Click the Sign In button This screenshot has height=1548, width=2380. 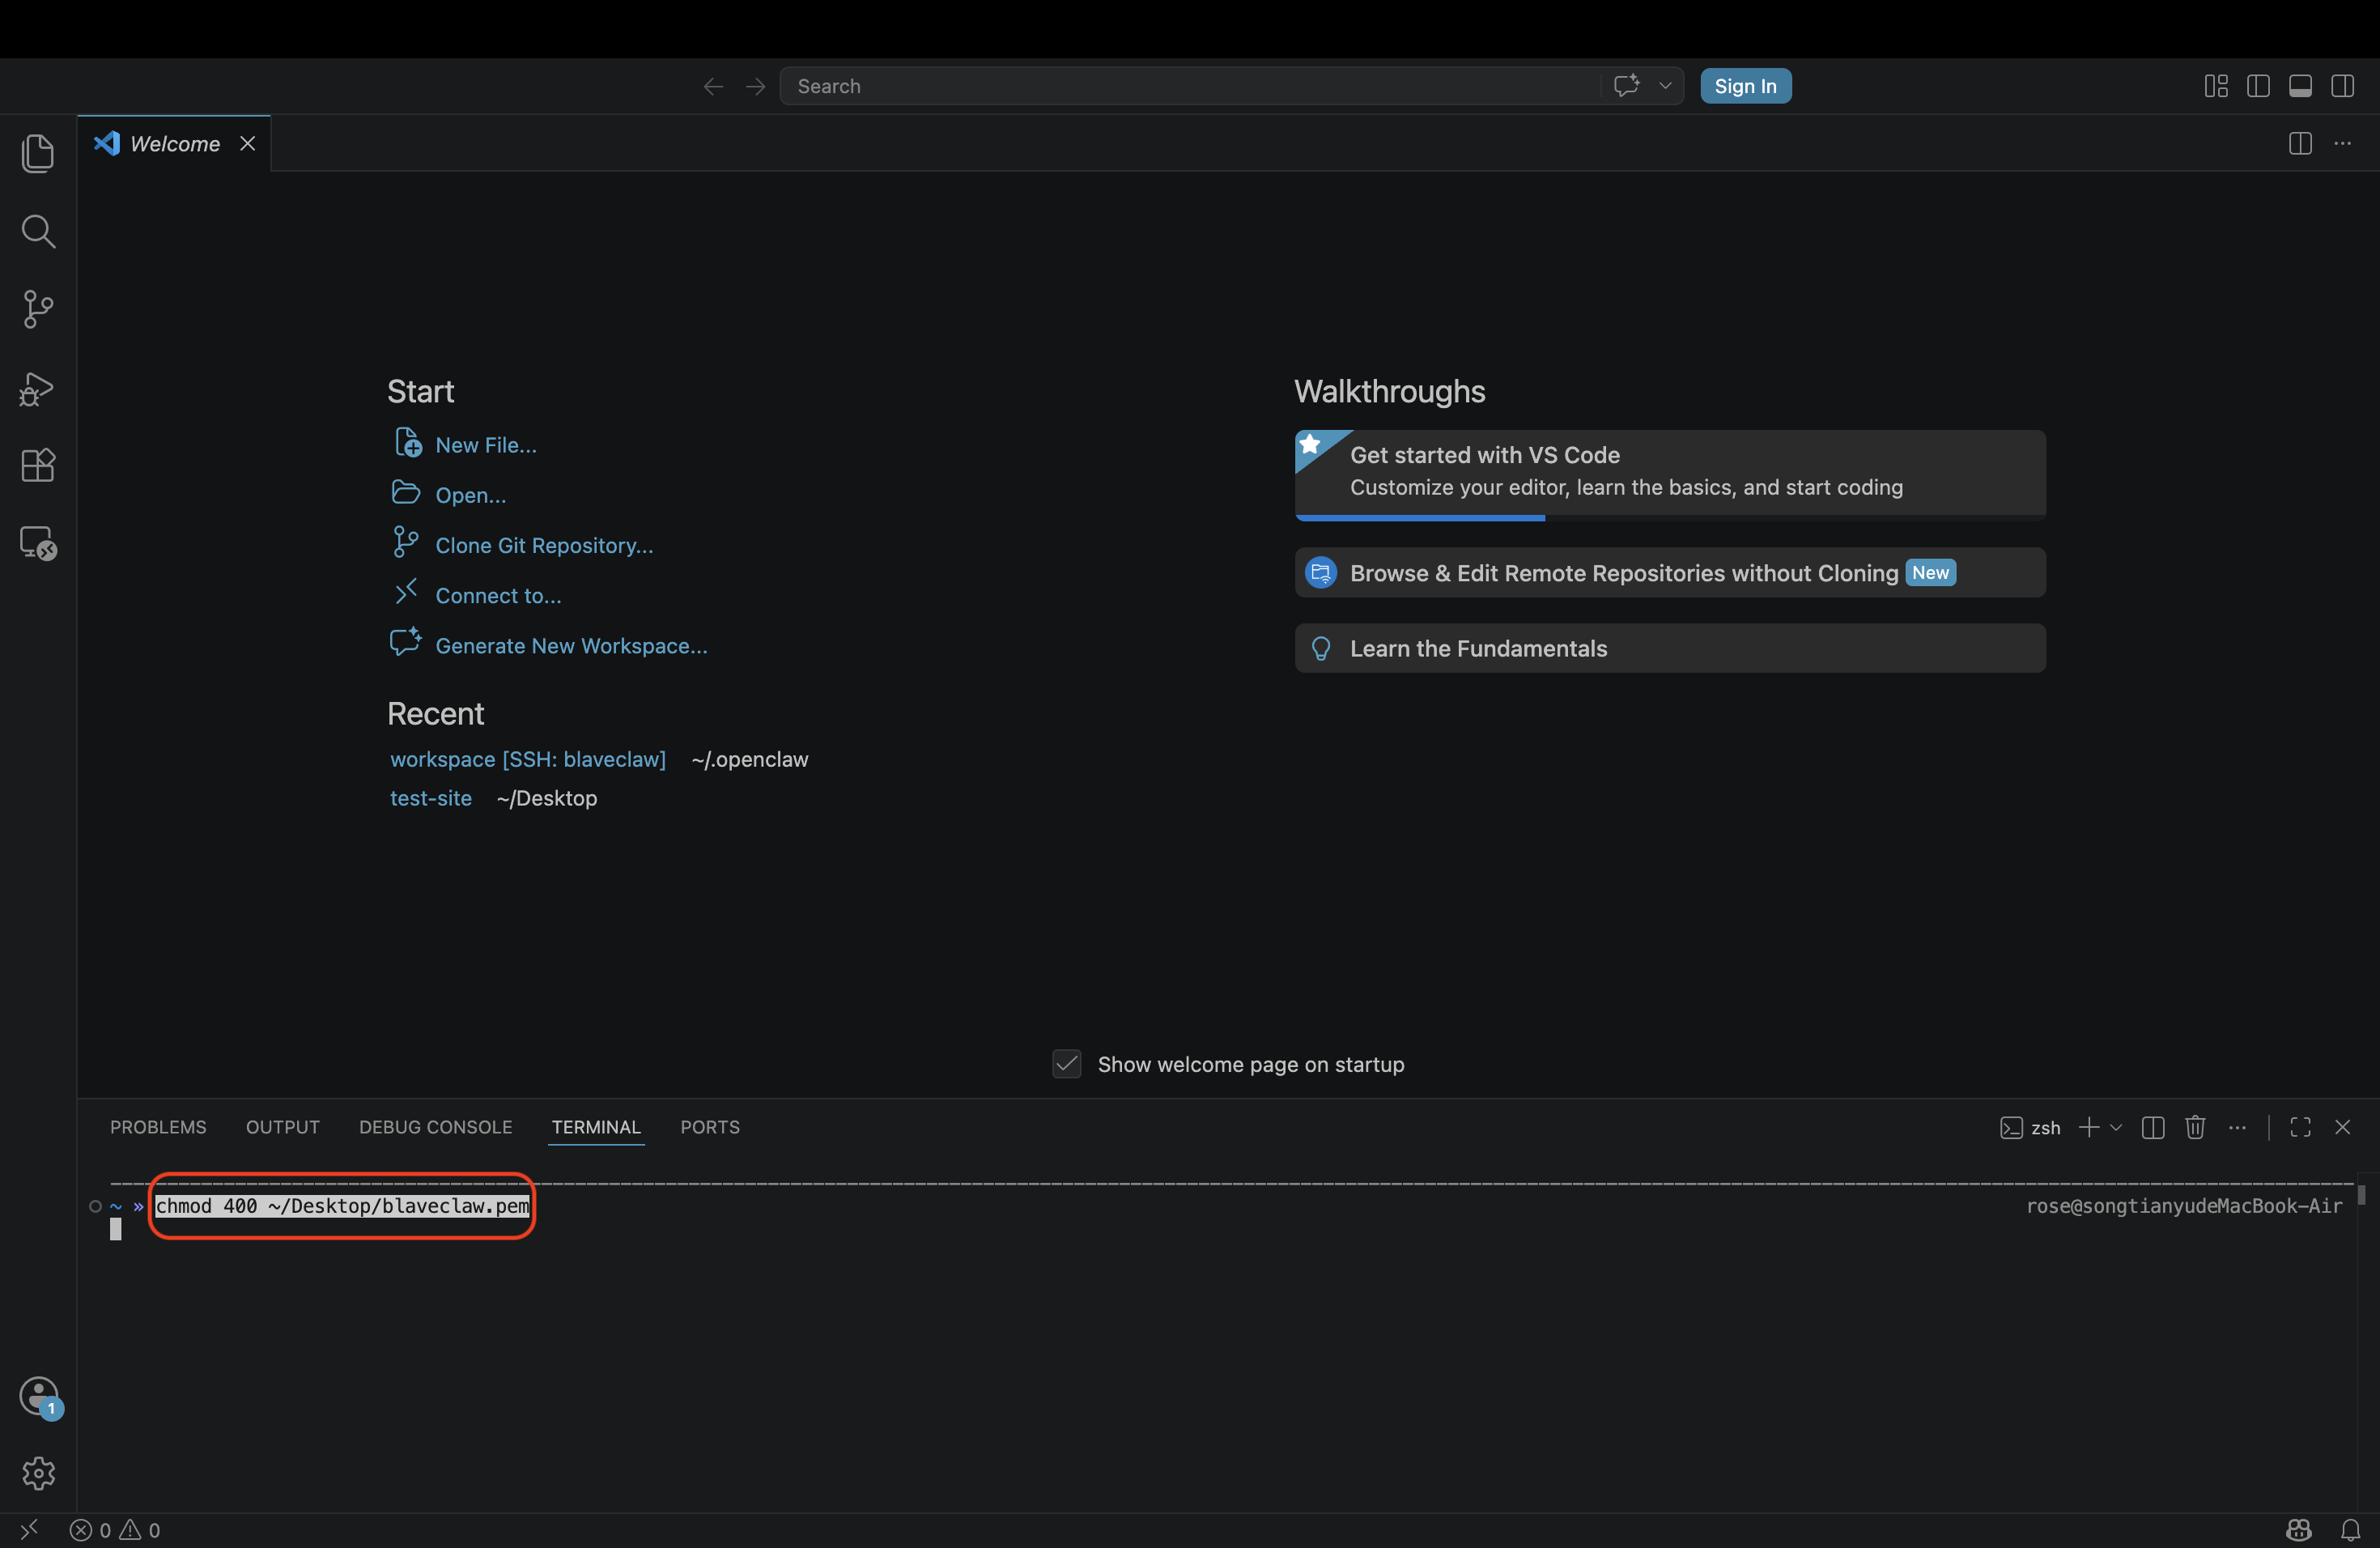[x=1745, y=86]
